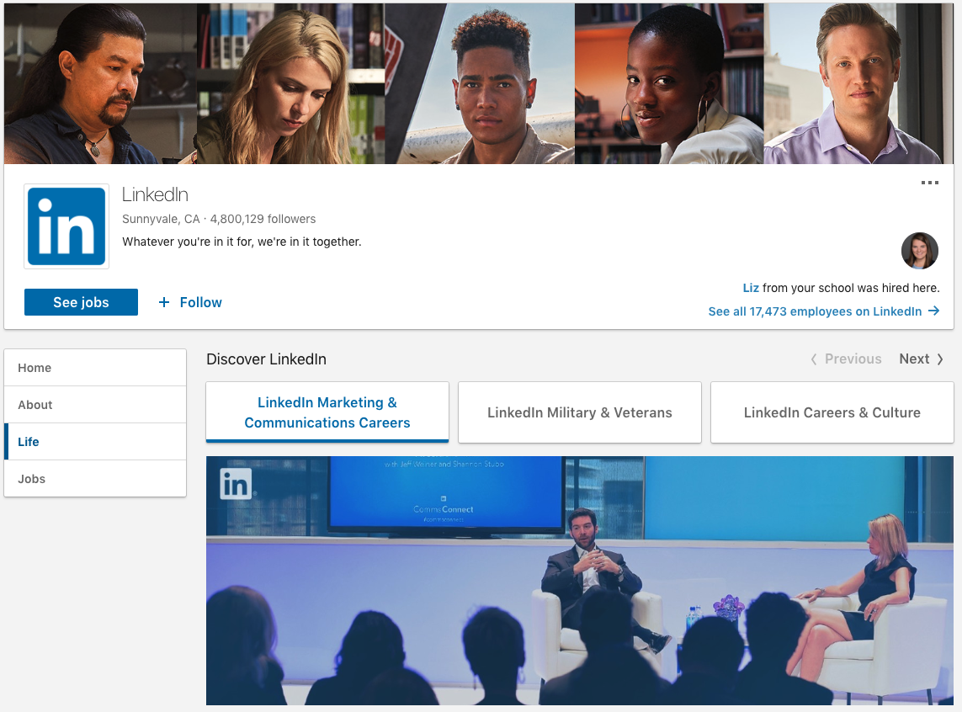962x712 pixels.
Task: Open the Liz profile link
Action: pyautogui.click(x=751, y=288)
